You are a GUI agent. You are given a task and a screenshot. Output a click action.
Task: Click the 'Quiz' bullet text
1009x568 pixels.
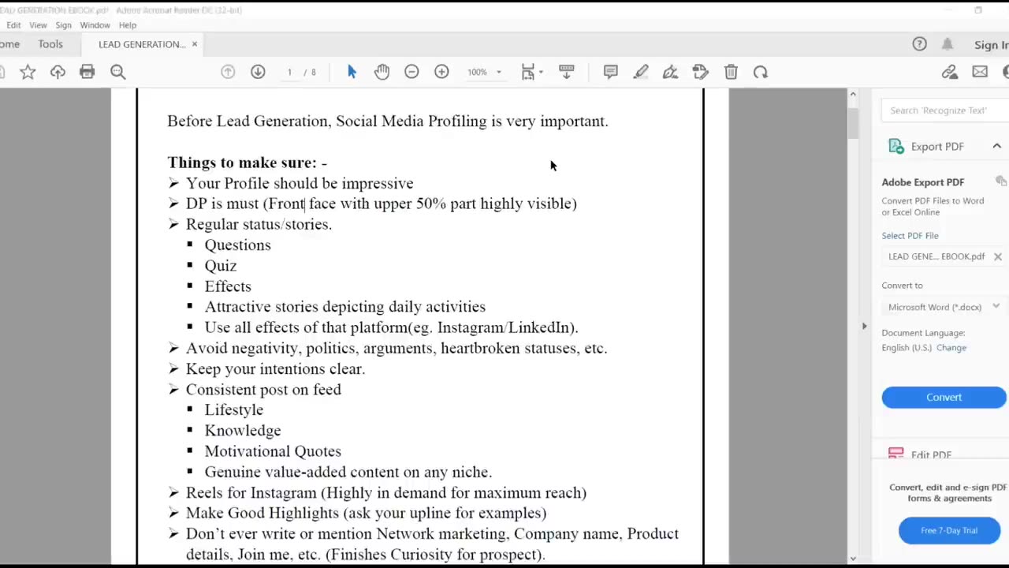click(x=221, y=266)
